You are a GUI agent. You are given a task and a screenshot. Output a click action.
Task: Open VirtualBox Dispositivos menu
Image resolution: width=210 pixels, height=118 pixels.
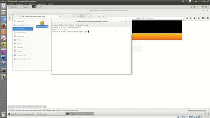41,4
